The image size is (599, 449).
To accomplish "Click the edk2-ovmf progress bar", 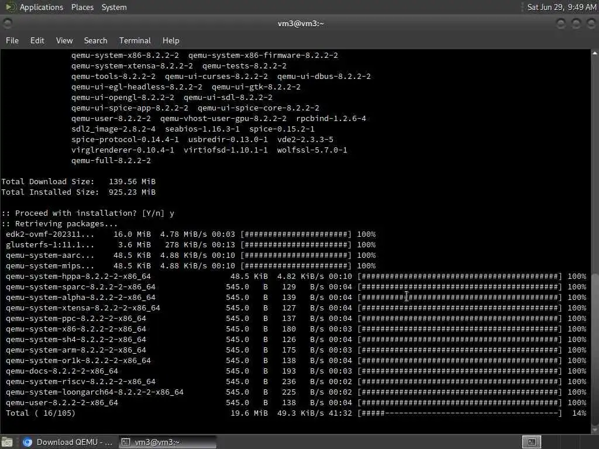I will point(295,234).
